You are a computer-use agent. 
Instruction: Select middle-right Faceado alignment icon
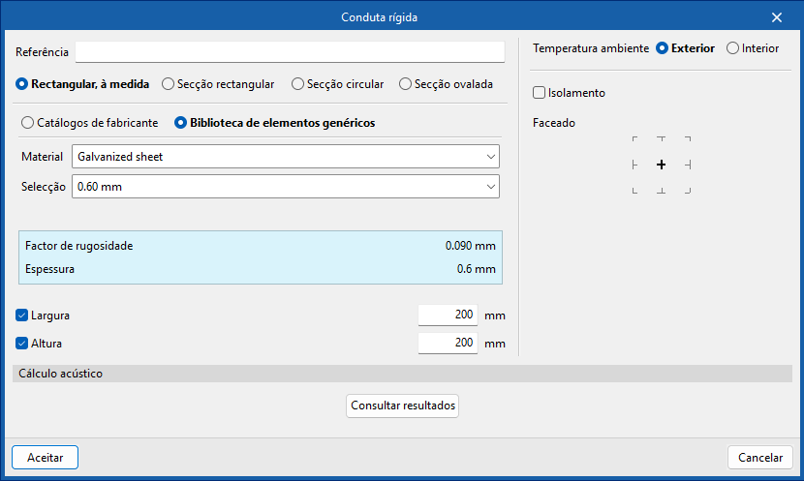[x=687, y=165]
